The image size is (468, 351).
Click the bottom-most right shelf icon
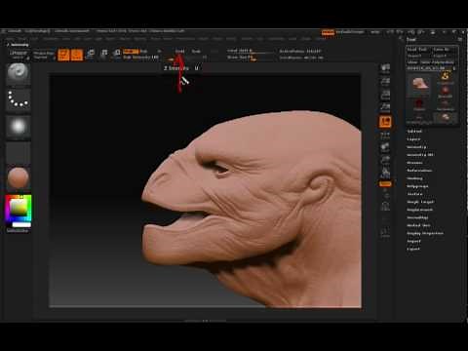pos(385,232)
